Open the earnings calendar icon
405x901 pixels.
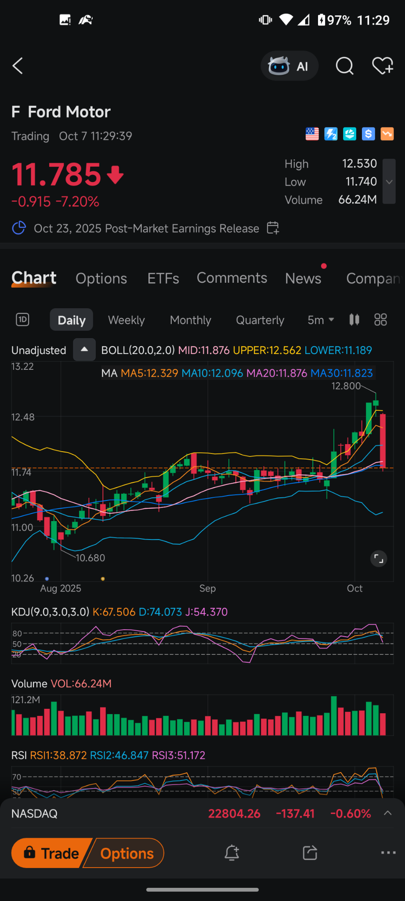[x=273, y=228]
